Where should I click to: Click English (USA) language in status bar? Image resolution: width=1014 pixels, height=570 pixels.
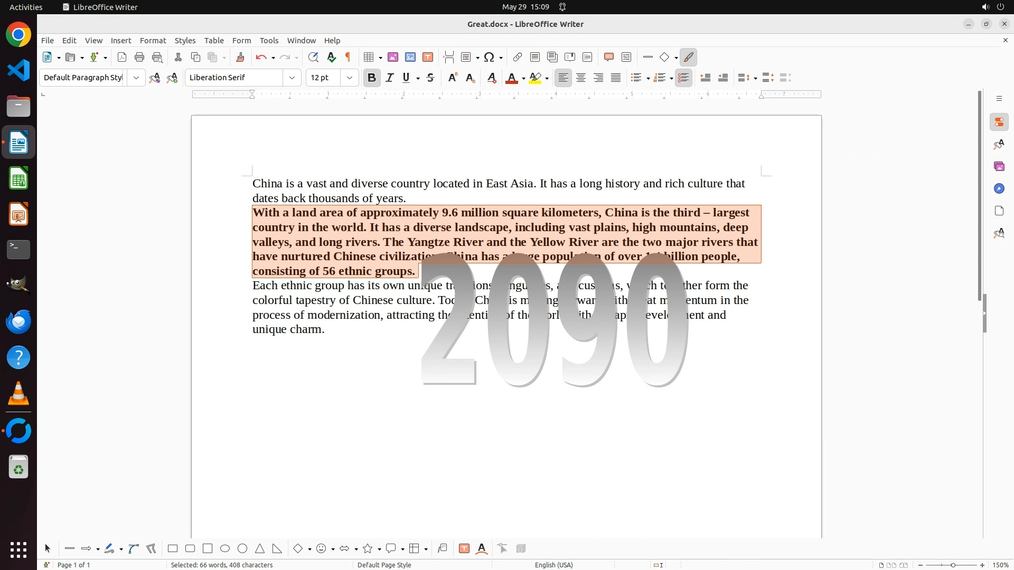(553, 565)
